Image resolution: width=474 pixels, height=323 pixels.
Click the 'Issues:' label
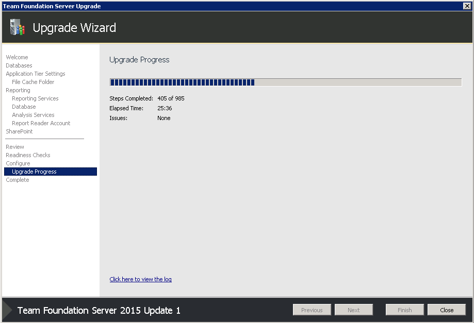(118, 118)
